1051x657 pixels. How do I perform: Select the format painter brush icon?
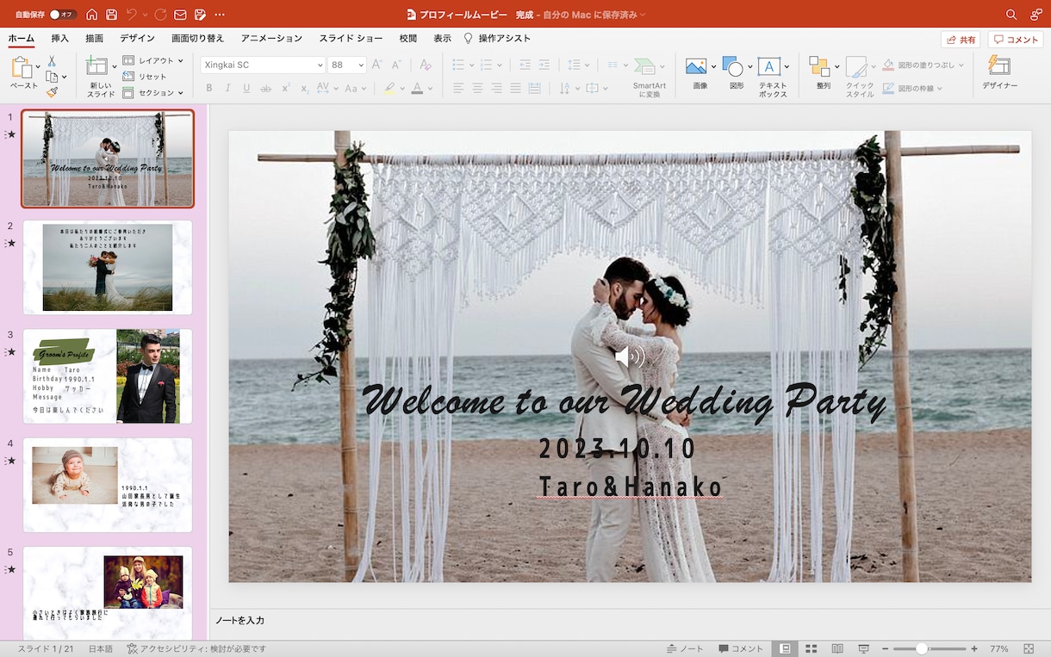(x=52, y=92)
